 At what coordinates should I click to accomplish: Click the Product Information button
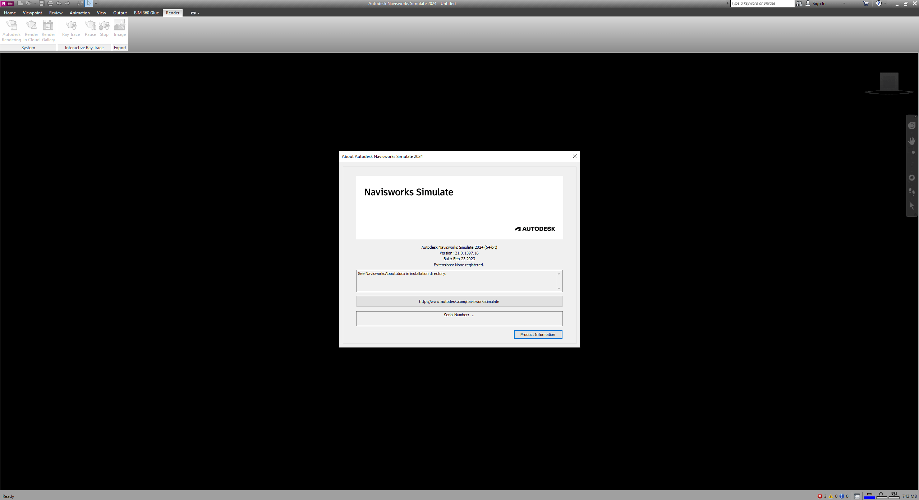[x=538, y=335]
